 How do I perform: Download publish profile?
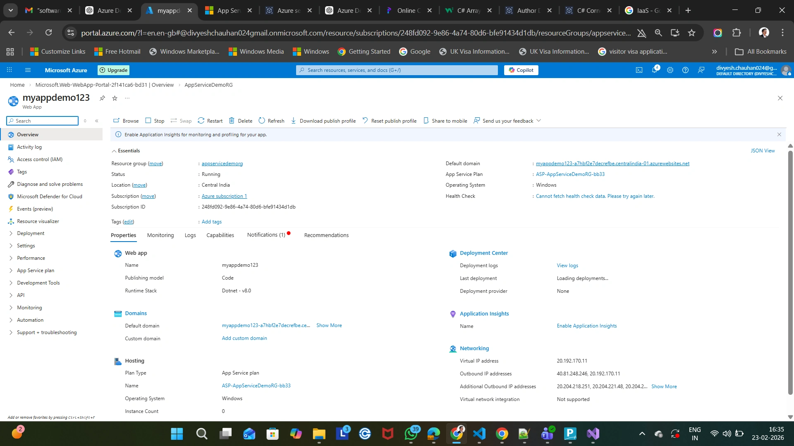(323, 121)
